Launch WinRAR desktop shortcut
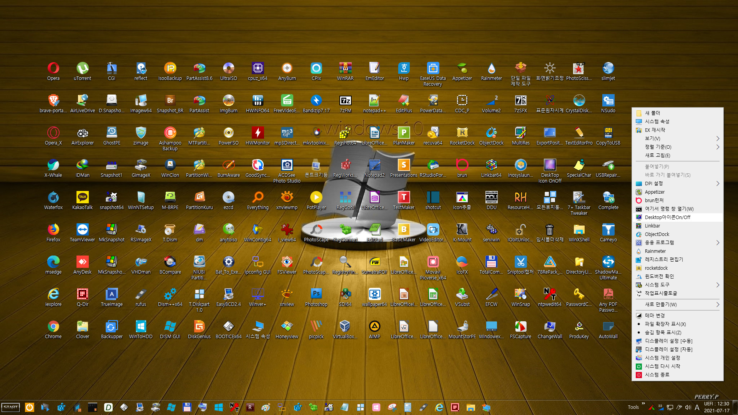The image size is (738, 415). click(x=345, y=71)
